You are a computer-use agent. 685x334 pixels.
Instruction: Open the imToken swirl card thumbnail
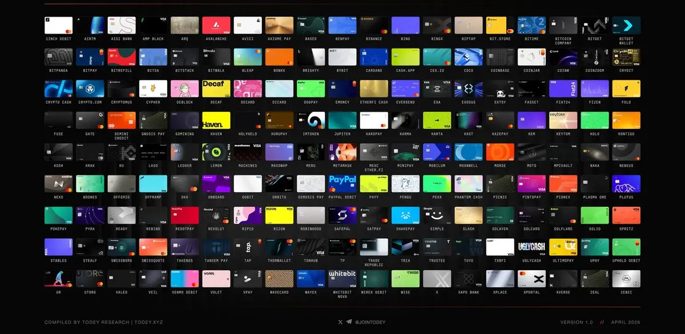[311, 120]
